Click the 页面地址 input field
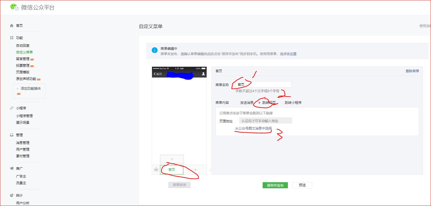Image resolution: width=431 pixels, height=206 pixels. tap(266, 121)
